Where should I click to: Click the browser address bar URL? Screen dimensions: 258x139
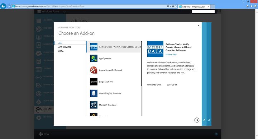[50, 6]
